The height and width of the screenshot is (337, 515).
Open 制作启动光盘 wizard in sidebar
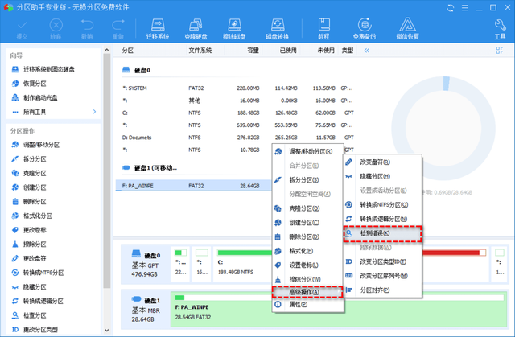[40, 97]
